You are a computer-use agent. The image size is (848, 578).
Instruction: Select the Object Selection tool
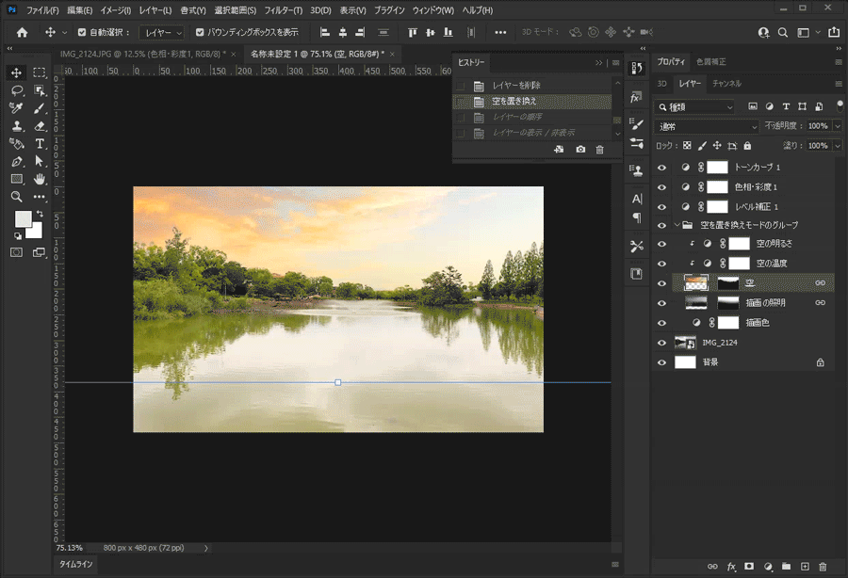[39, 90]
